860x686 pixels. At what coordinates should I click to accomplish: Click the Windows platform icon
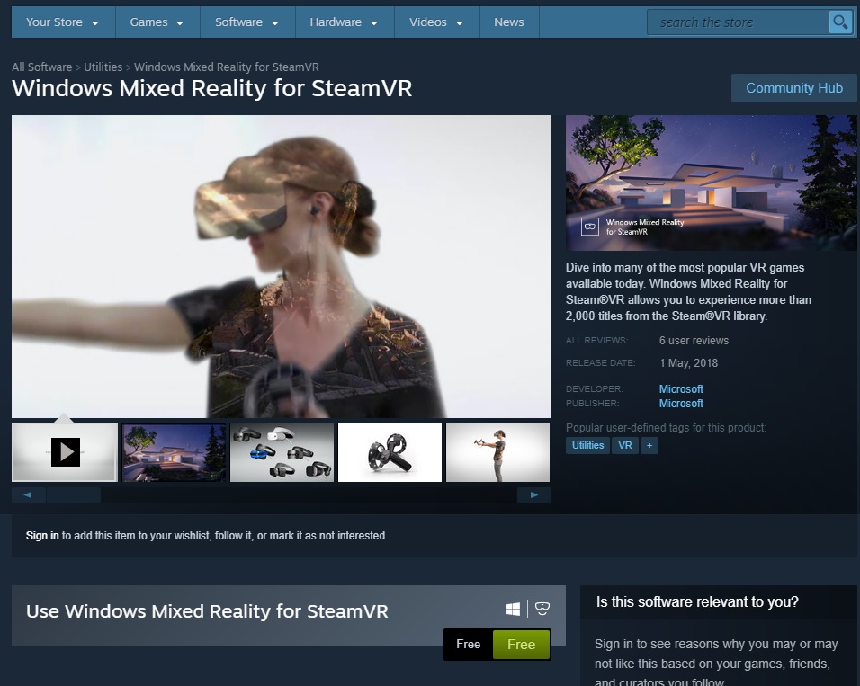point(512,609)
